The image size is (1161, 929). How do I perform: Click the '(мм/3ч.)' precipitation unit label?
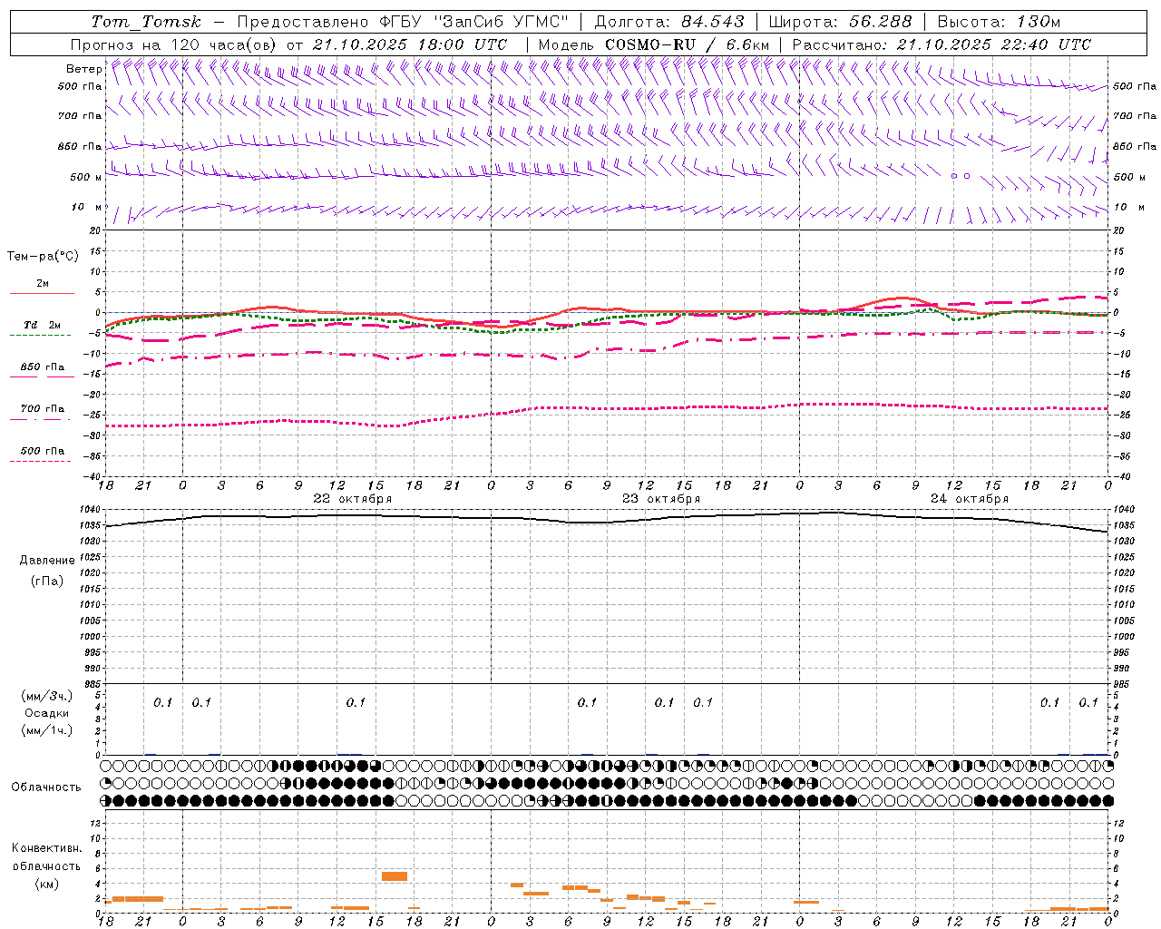[x=47, y=696]
